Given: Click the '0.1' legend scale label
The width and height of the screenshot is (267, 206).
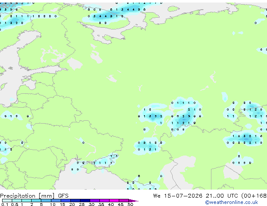Looking at the screenshot, I should [x=5, y=204].
